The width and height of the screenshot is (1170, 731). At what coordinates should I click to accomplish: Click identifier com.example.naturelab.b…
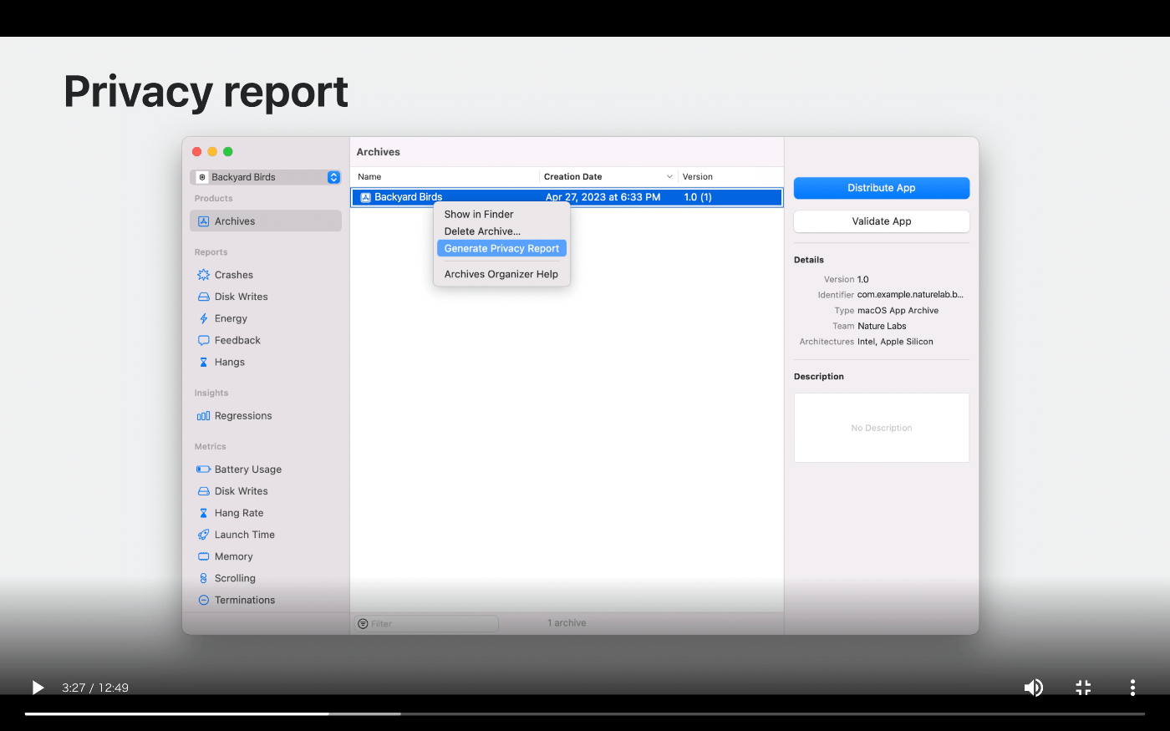pos(910,295)
